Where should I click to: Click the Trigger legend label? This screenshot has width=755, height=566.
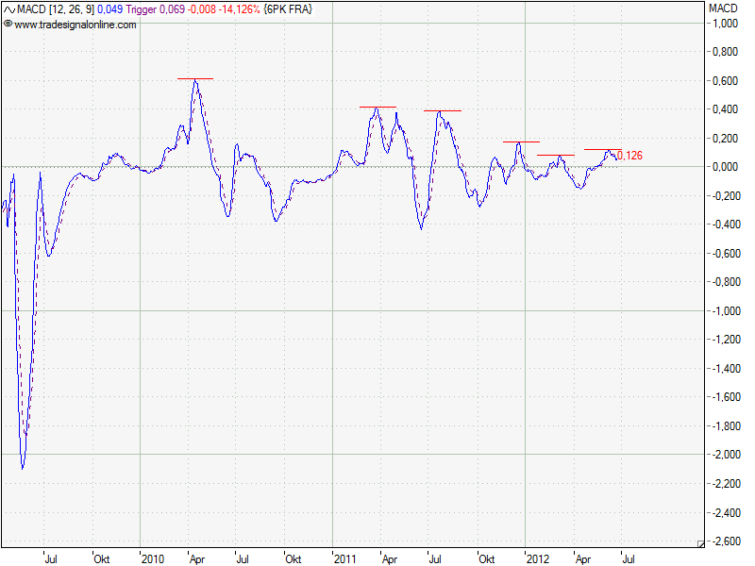(141, 9)
